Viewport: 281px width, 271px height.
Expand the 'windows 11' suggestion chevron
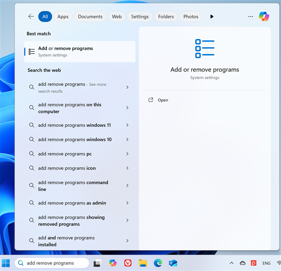click(x=127, y=125)
